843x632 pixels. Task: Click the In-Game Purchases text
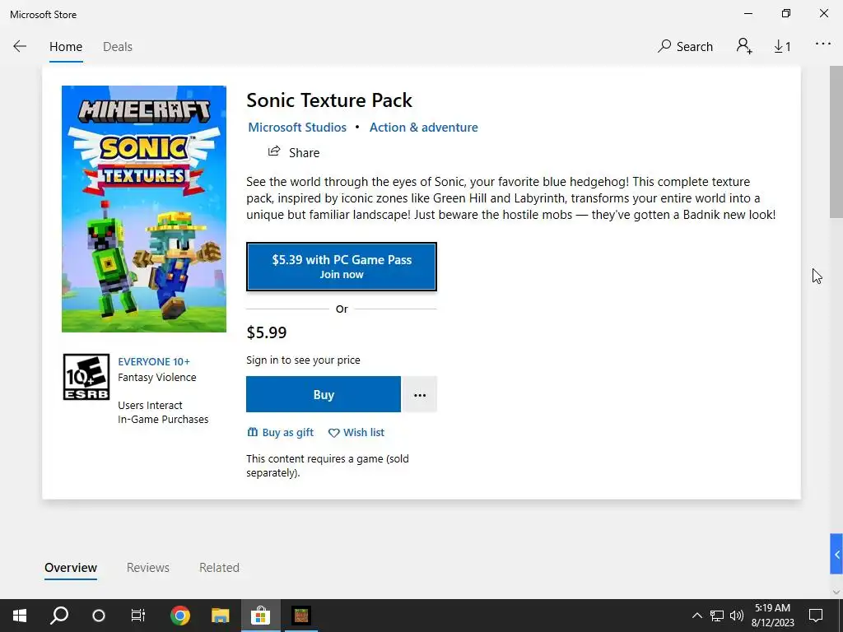pyautogui.click(x=163, y=419)
